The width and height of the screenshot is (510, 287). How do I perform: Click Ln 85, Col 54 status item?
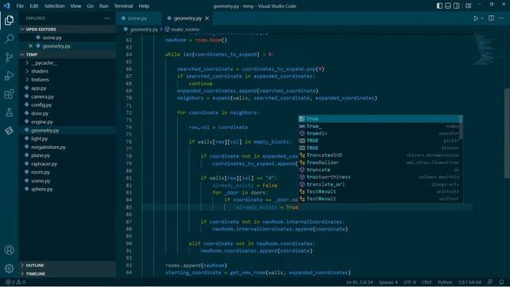point(359,282)
